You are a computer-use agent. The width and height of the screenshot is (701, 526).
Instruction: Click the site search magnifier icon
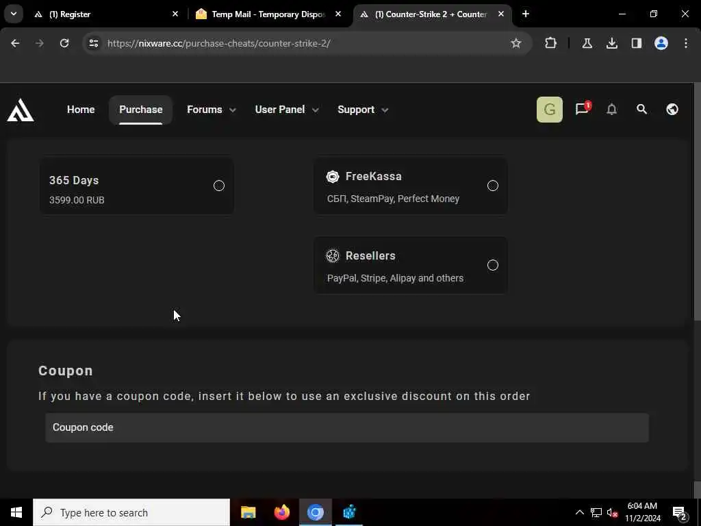pos(641,109)
